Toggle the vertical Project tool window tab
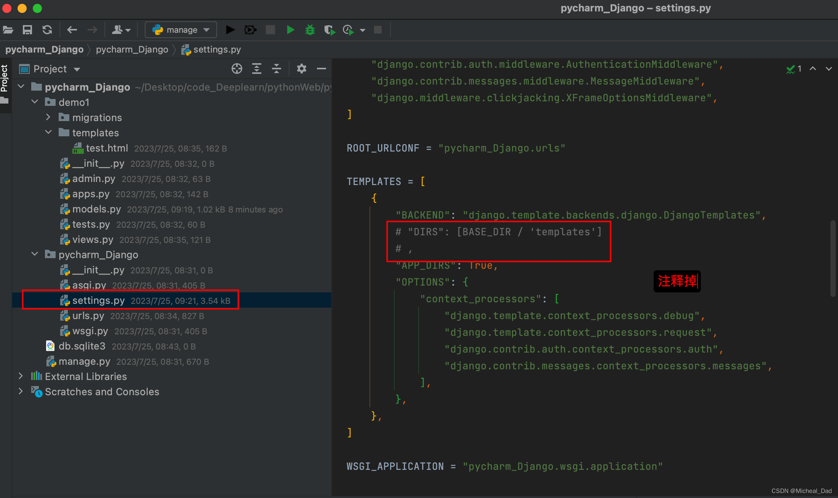The height and width of the screenshot is (498, 838). tap(5, 78)
